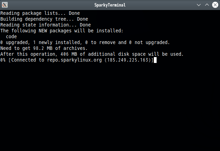The height and width of the screenshot is (151, 220).
Task: Select the package name 'code'
Action: pos(11,36)
